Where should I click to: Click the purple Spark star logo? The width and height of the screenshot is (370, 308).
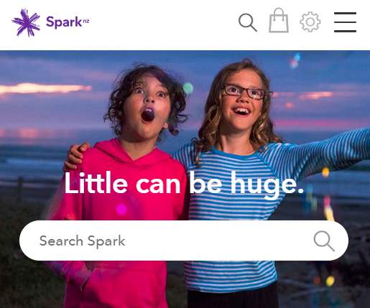[x=26, y=23]
